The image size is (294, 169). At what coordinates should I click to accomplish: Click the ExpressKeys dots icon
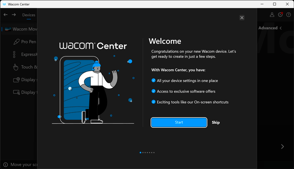coord(14,55)
